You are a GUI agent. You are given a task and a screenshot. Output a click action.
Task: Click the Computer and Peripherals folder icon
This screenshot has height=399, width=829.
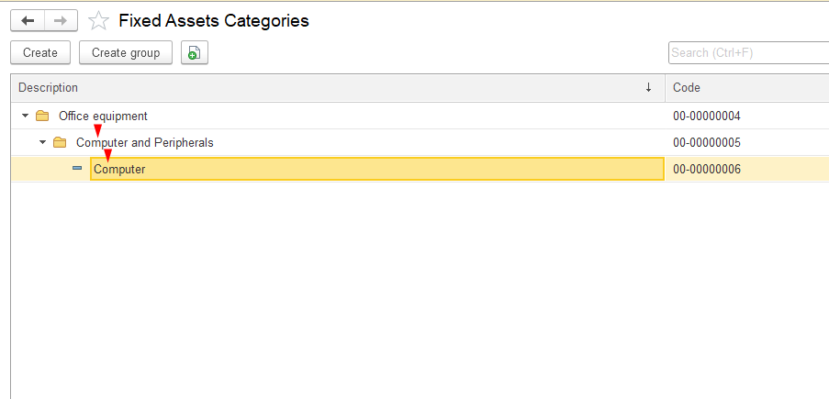coord(60,143)
